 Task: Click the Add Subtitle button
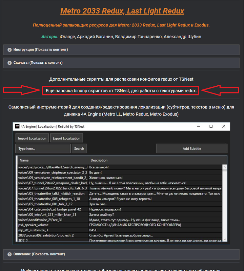point(192,148)
